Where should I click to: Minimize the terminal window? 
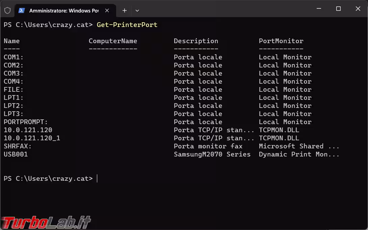point(319,9)
